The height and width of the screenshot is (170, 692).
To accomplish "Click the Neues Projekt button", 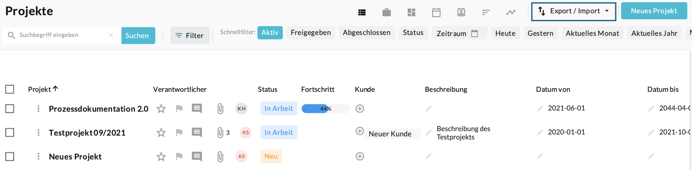I will coord(654,11).
